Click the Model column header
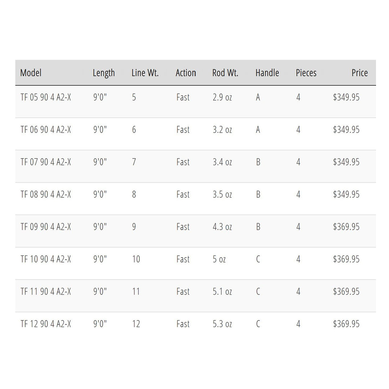Viewport: 389px width, 389px height. [31, 73]
